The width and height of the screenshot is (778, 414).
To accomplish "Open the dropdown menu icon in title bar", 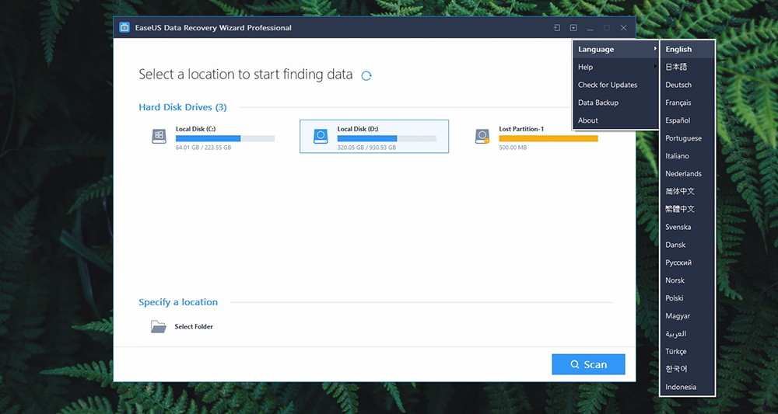I will point(573,28).
